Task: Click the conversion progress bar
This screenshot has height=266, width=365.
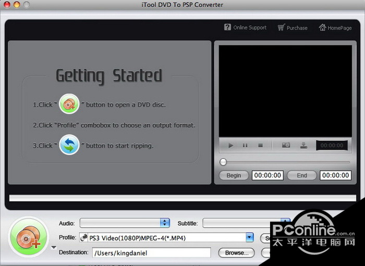Action: (x=182, y=198)
